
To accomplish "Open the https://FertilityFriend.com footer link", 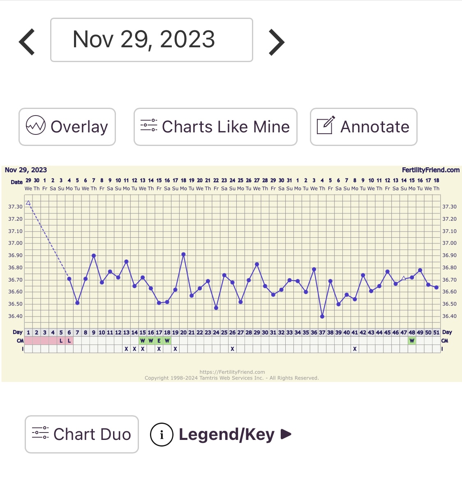I will pyautogui.click(x=232, y=372).
